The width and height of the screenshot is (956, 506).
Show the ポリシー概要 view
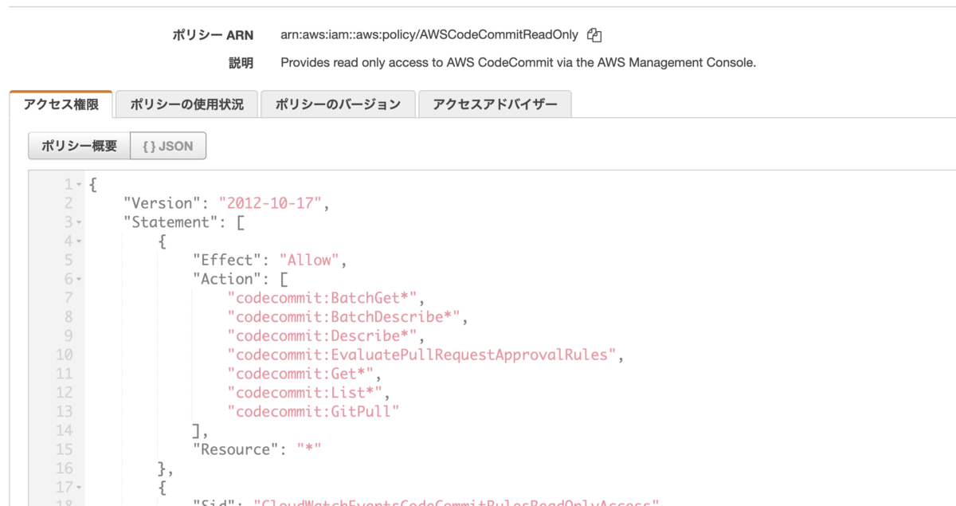[x=79, y=146]
